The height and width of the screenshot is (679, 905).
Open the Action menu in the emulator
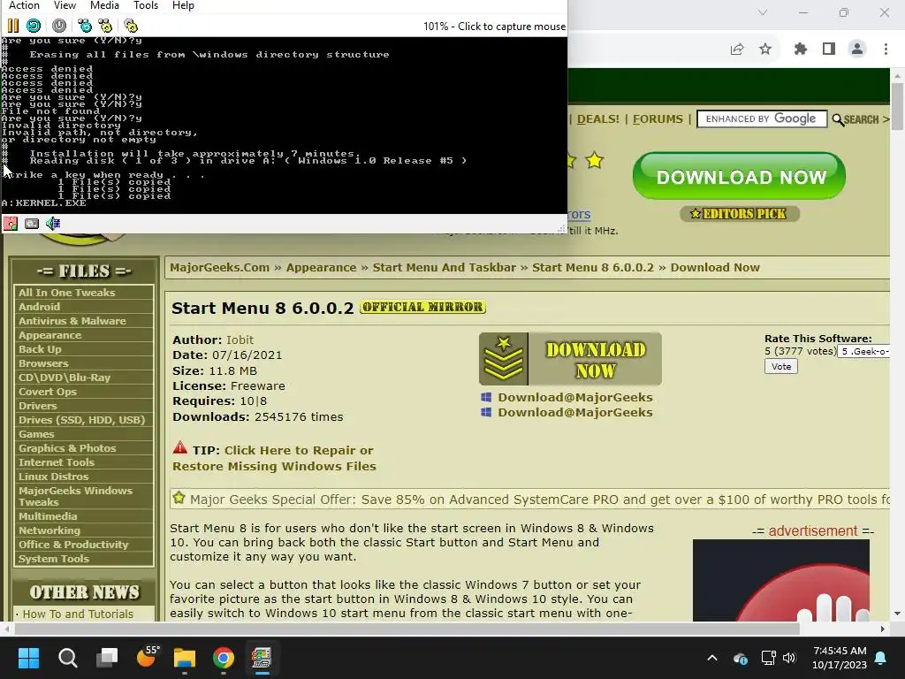coord(24,5)
